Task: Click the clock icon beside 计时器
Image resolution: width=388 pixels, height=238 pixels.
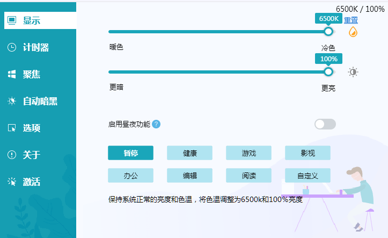Action: click(11, 48)
